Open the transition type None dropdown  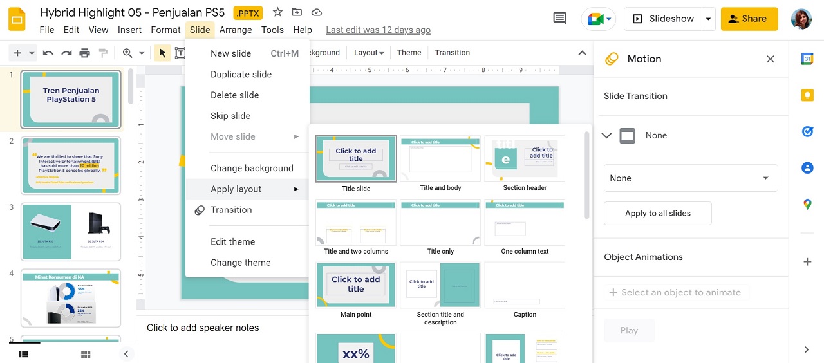pos(690,178)
